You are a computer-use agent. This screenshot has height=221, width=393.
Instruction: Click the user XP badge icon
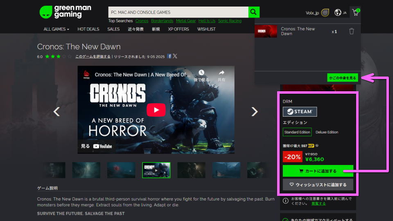pyautogui.click(x=325, y=13)
